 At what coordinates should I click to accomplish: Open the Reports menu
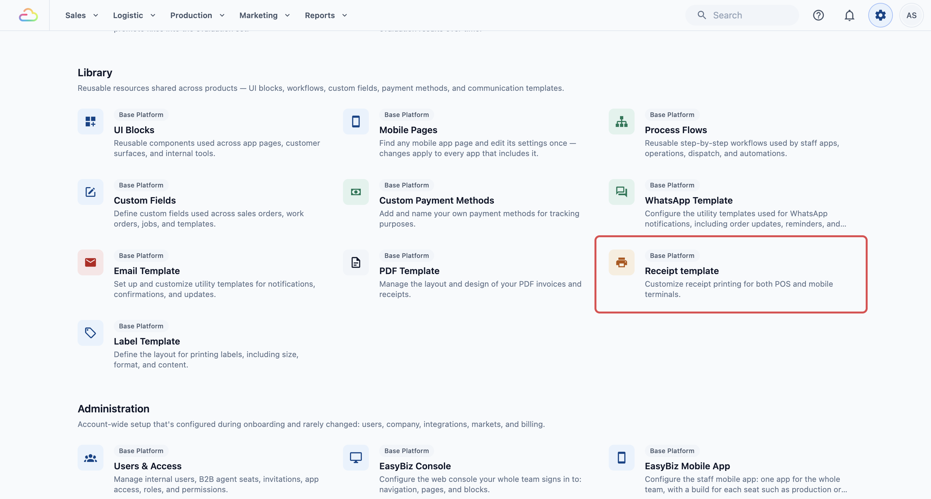pyautogui.click(x=320, y=15)
